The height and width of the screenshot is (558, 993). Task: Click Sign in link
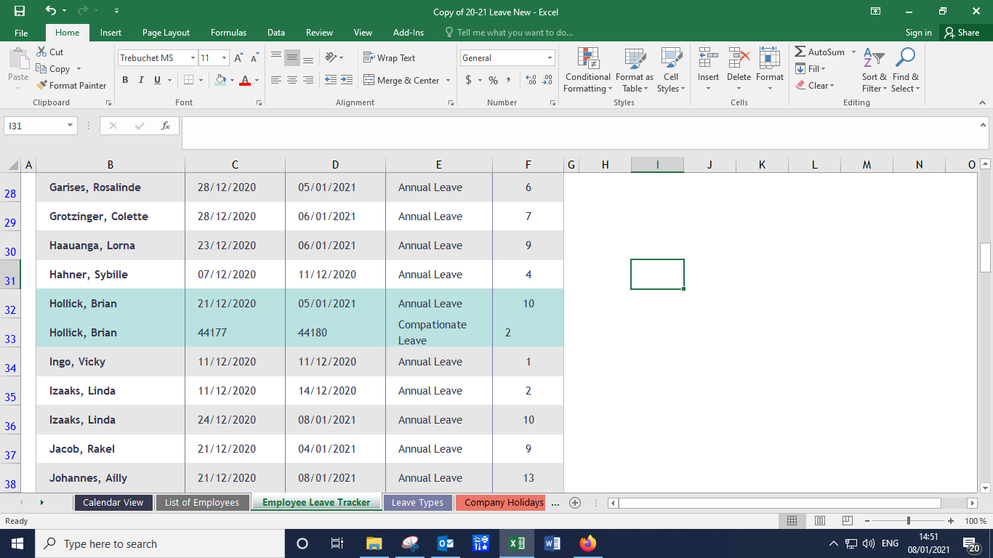918,33
